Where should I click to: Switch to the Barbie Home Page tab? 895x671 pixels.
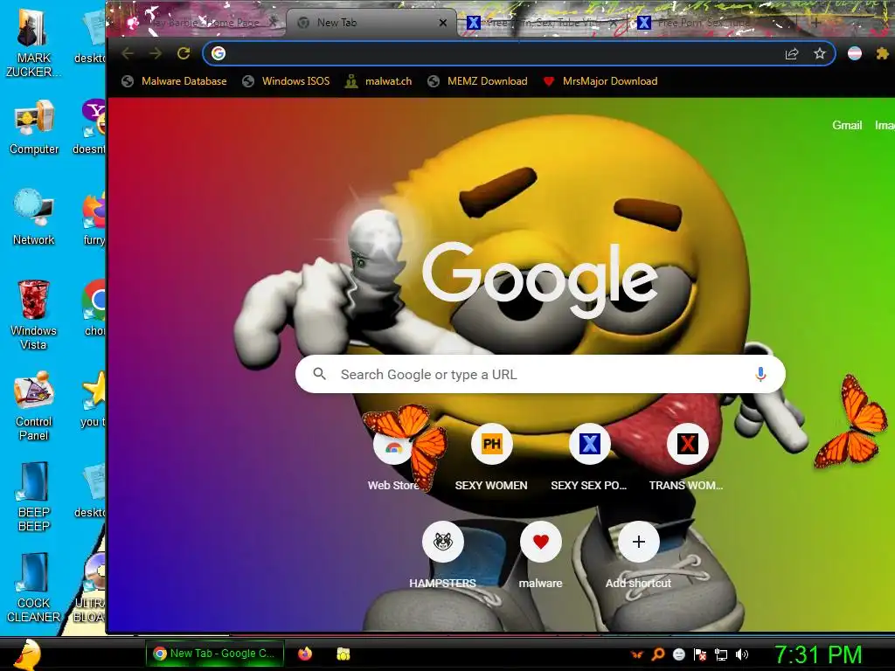point(200,23)
